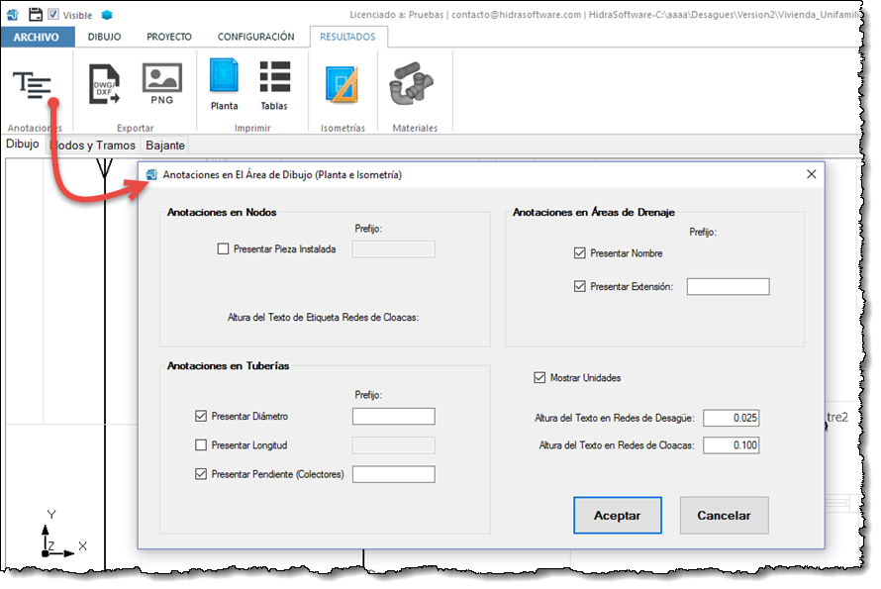Image resolution: width=881 pixels, height=589 pixels.
Task: Open the ARCHIVO menu
Action: 37,37
